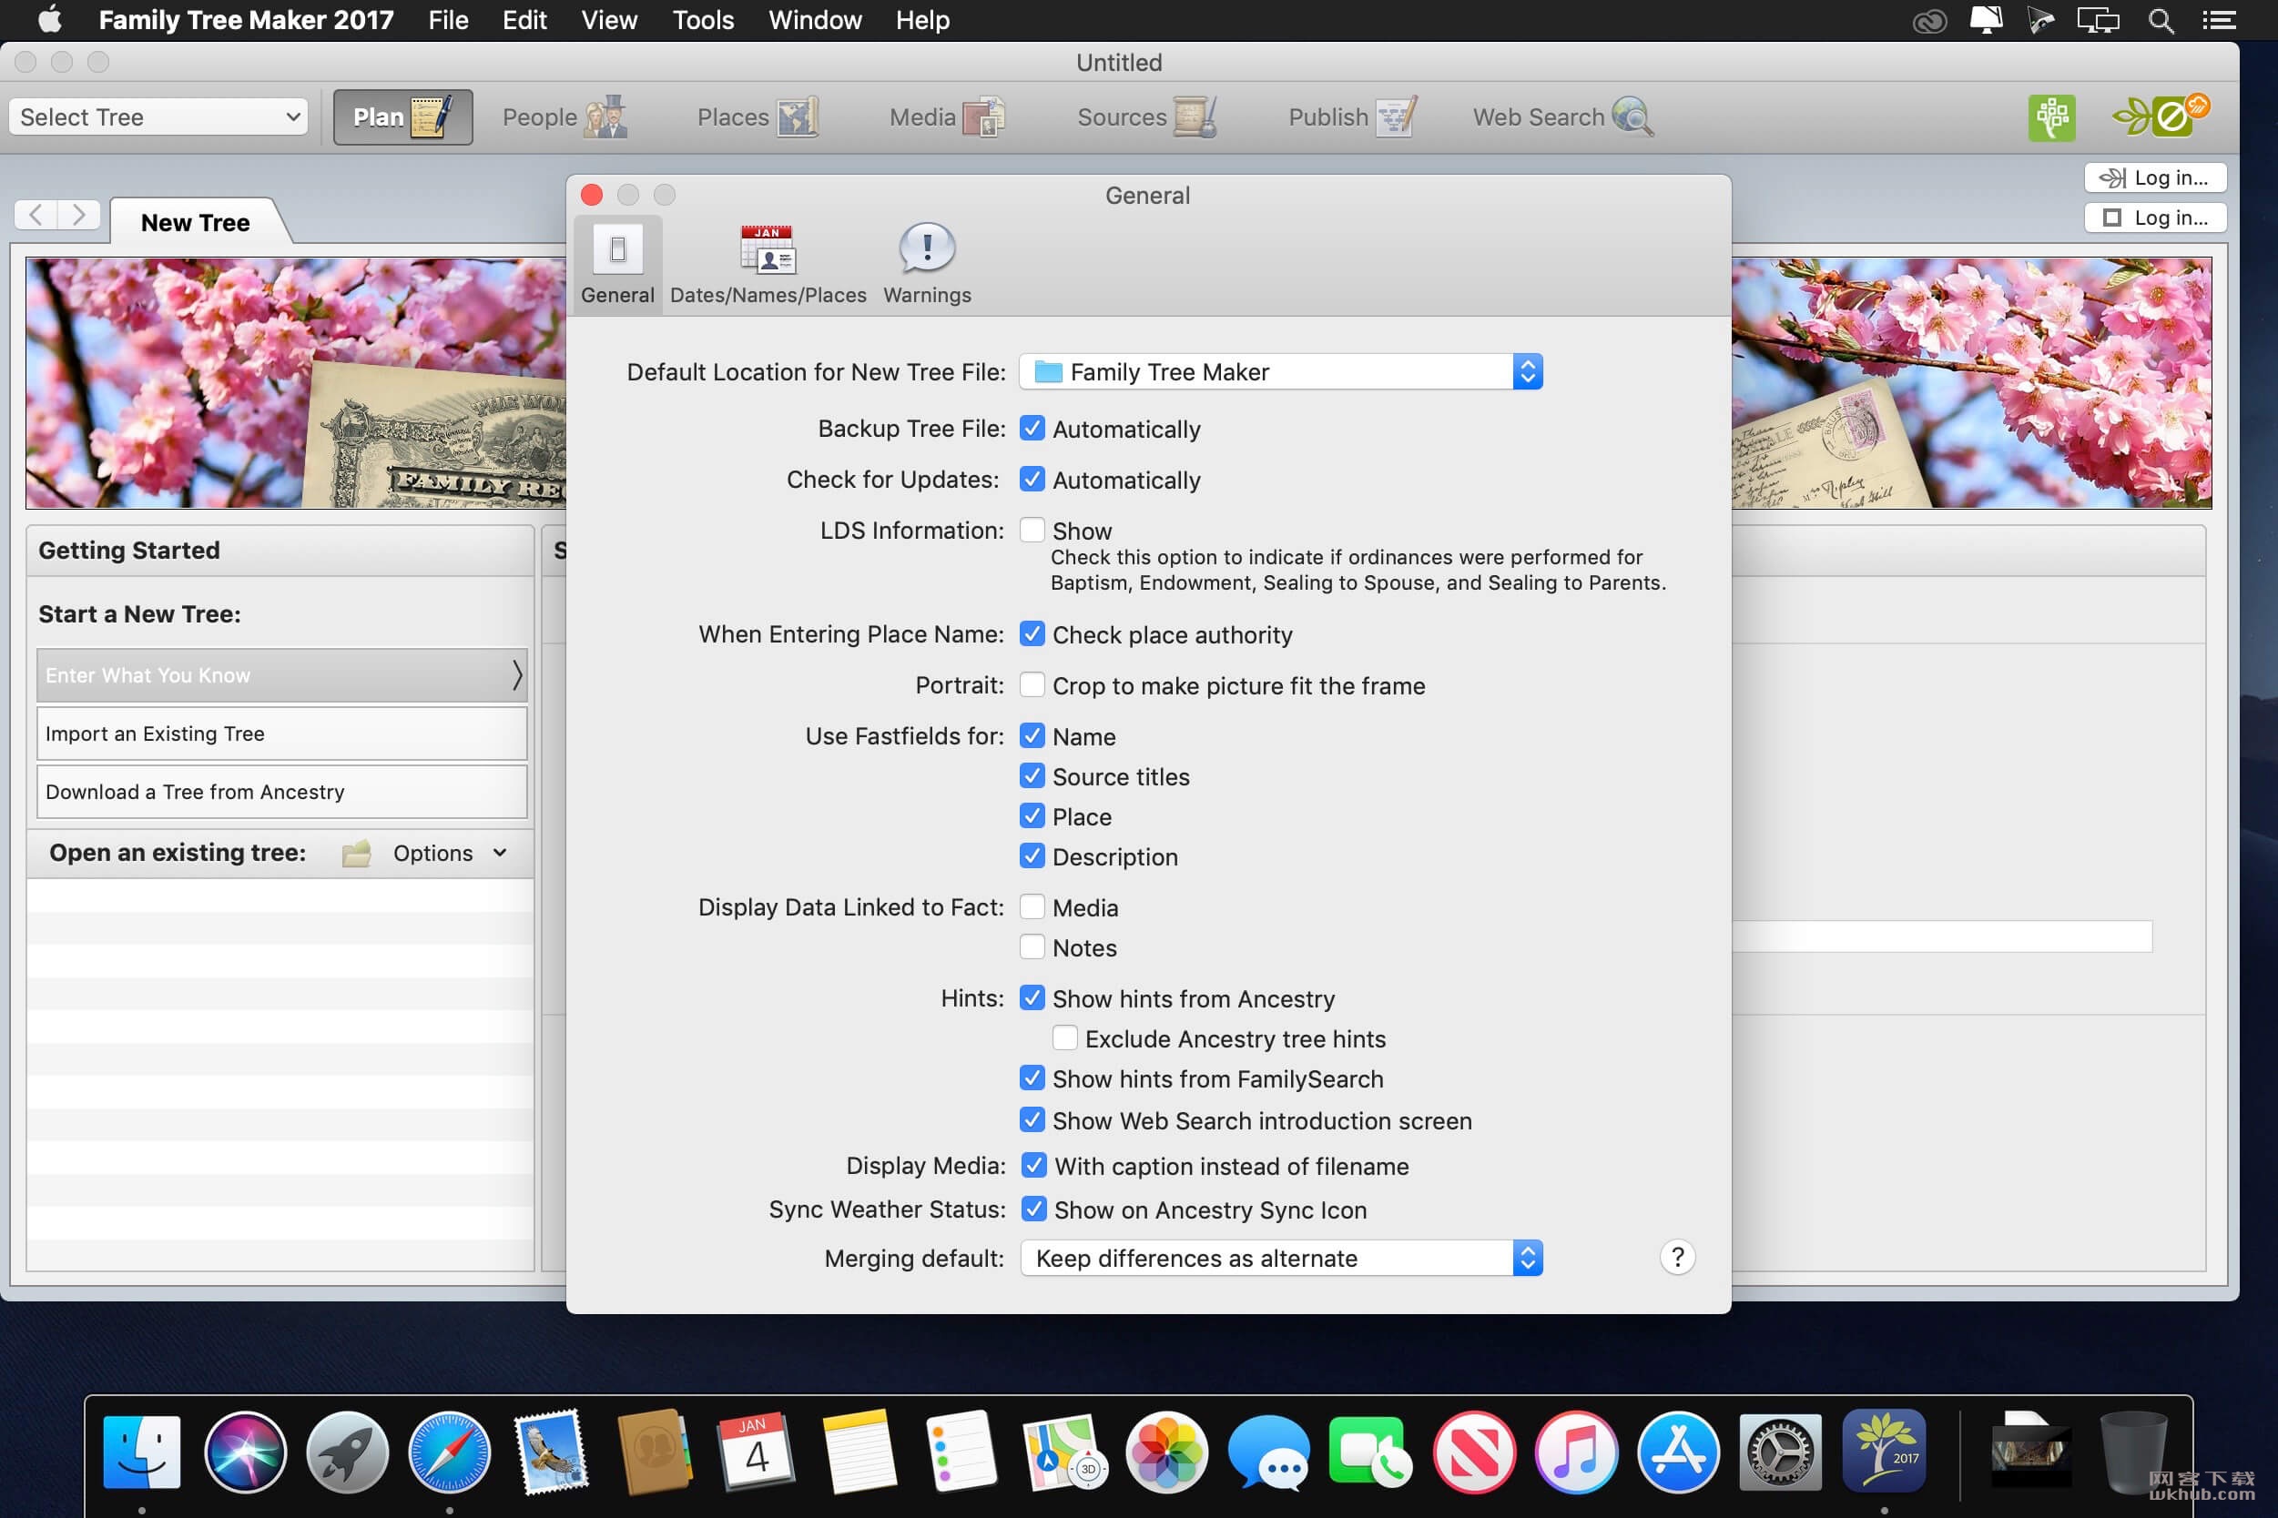Click the Plan workspace button
2278x1518 pixels.
coord(403,117)
